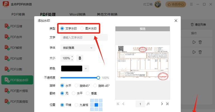This screenshot has height=112, width=215.
Task: Open the hamburger menu in title bar
Action: (x=191, y=4)
